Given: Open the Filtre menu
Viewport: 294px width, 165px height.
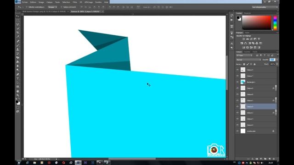Looking at the screenshot, I should [x=75, y=2].
